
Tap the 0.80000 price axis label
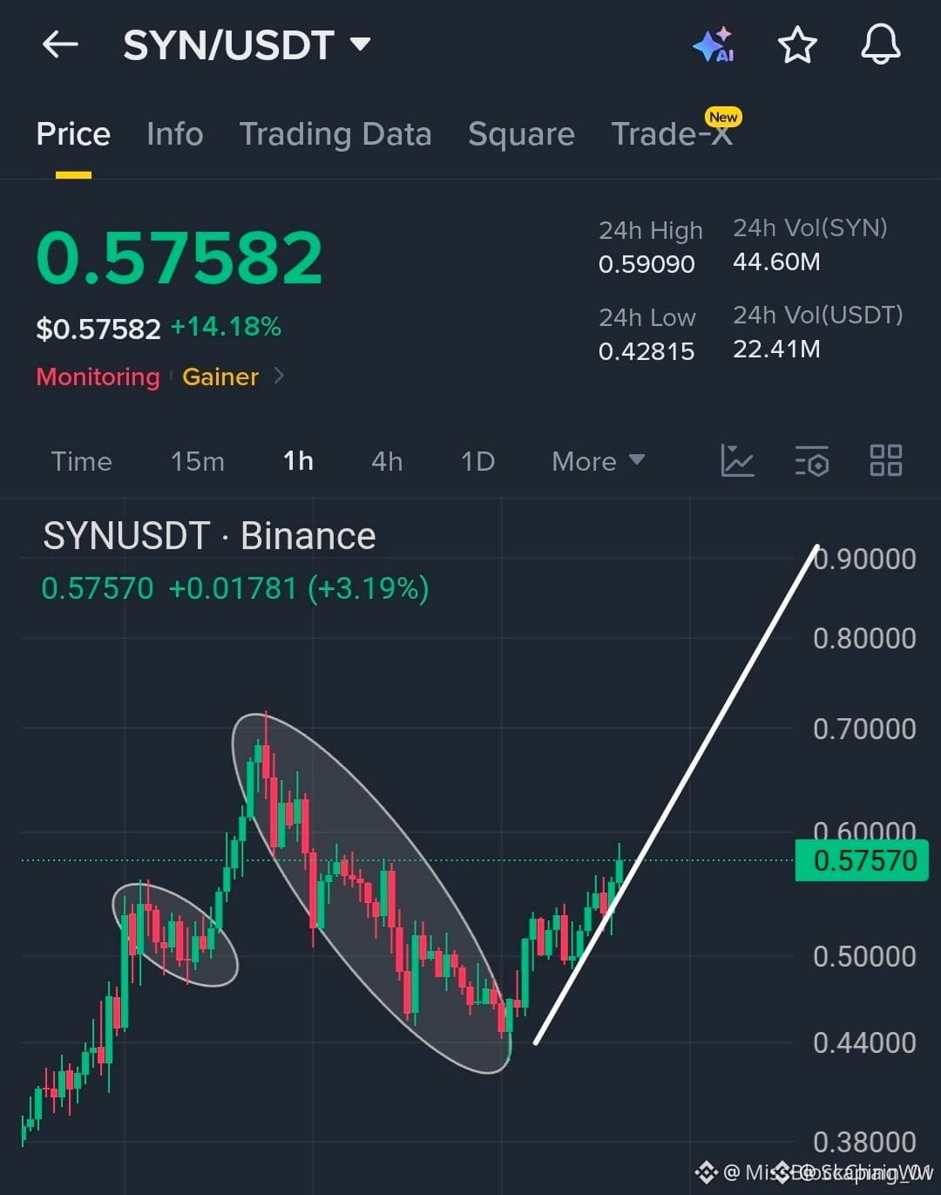click(864, 638)
